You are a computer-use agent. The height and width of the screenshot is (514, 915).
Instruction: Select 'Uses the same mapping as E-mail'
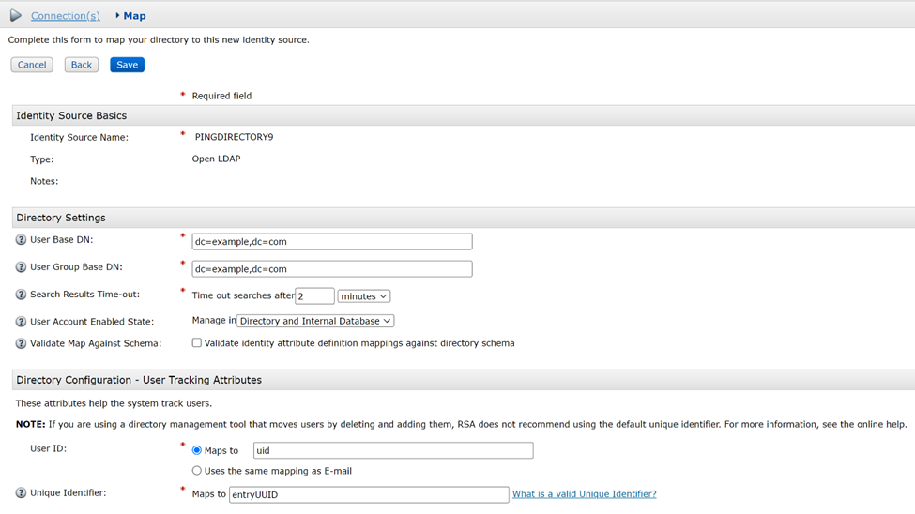pyautogui.click(x=197, y=471)
